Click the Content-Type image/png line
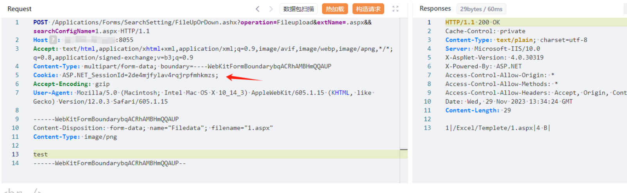This screenshot has width=627, height=193. [x=75, y=137]
